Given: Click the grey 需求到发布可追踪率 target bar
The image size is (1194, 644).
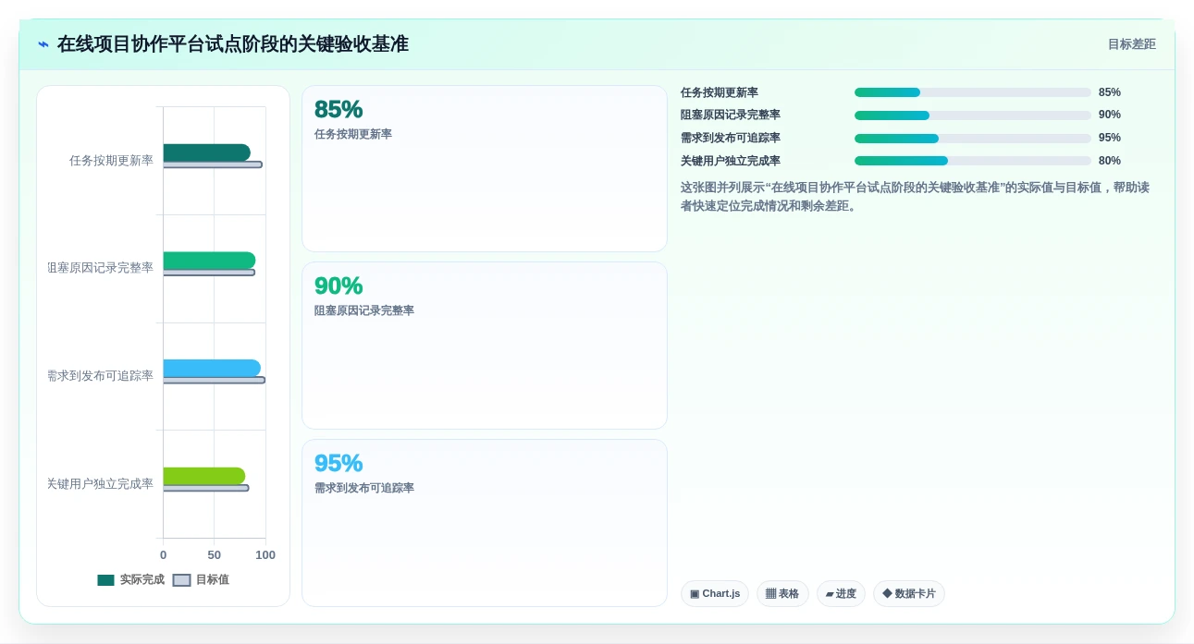Looking at the screenshot, I should click(x=215, y=380).
